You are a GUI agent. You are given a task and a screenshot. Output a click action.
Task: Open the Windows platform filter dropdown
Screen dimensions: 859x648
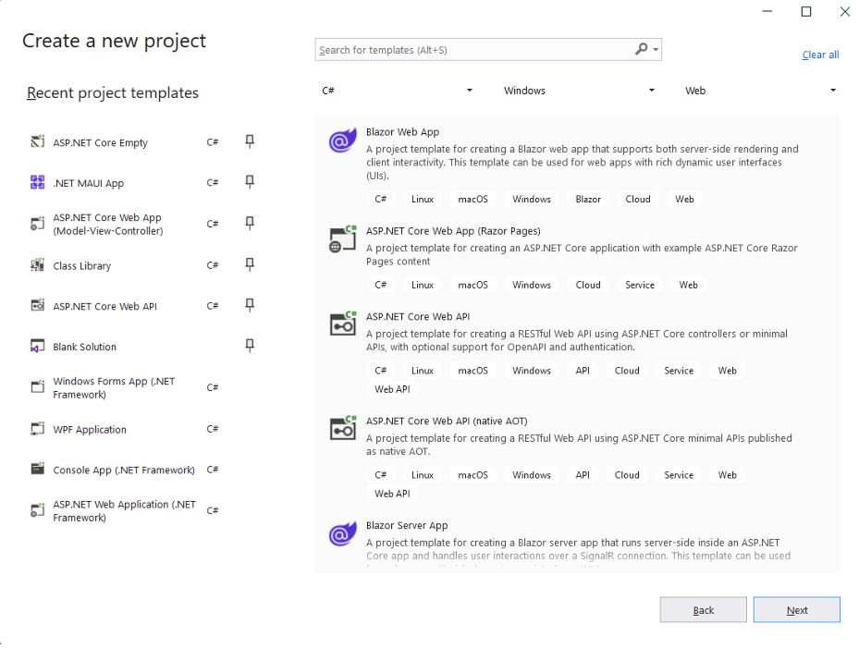point(579,91)
